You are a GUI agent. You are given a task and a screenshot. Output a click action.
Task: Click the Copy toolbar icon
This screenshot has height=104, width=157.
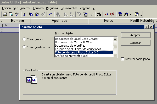[31, 14]
